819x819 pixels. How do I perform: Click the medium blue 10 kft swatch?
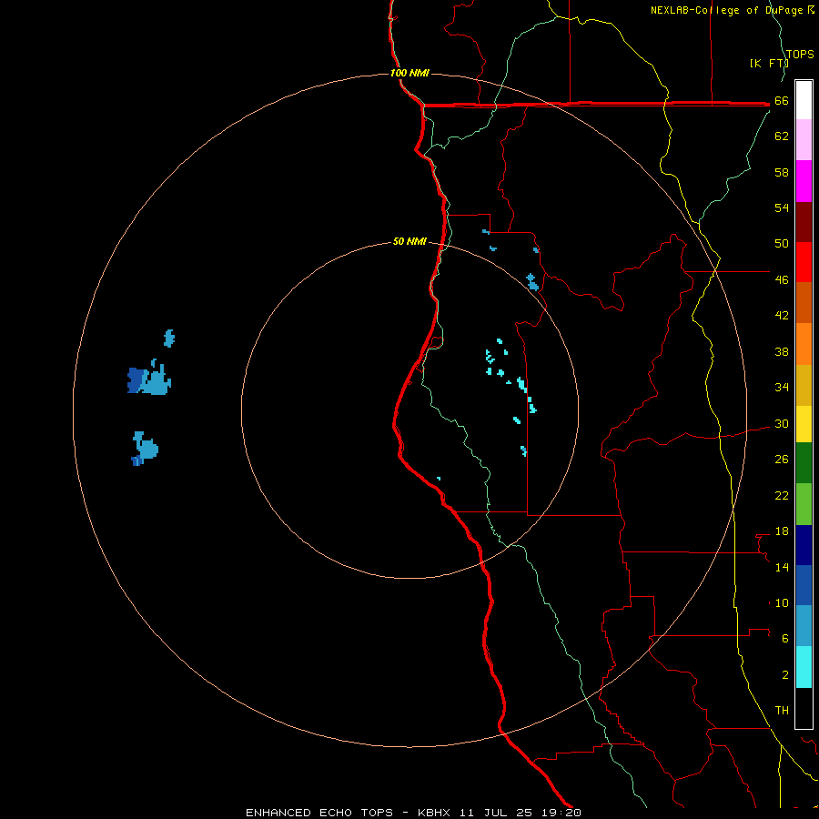804,585
